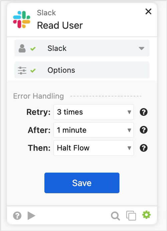
Task: Click the blue Save button
Action: pyautogui.click(x=82, y=183)
